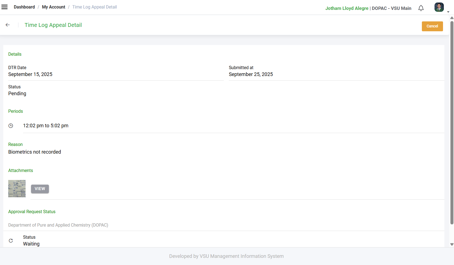Click the Department of Pure and Applied Chemistry label
This screenshot has width=454, height=265.
58,225
